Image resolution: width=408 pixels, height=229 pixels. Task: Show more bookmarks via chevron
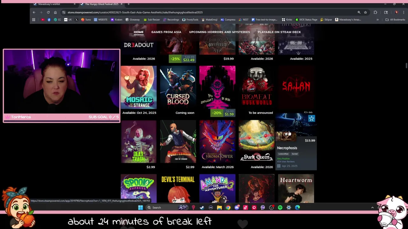(x=377, y=20)
